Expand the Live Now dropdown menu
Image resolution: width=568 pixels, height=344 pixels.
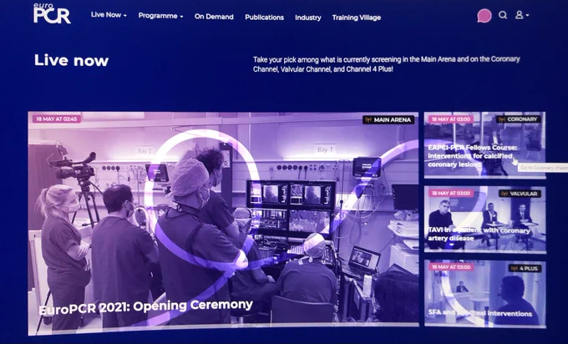(109, 15)
